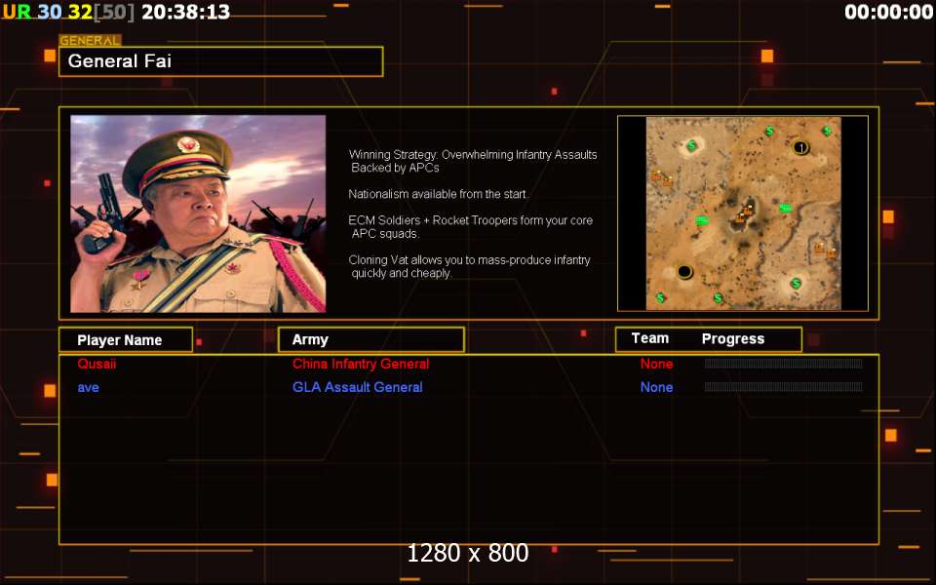This screenshot has height=585, width=936.
Task: Select supply dollar icon at map's bottom center
Action: point(718,297)
